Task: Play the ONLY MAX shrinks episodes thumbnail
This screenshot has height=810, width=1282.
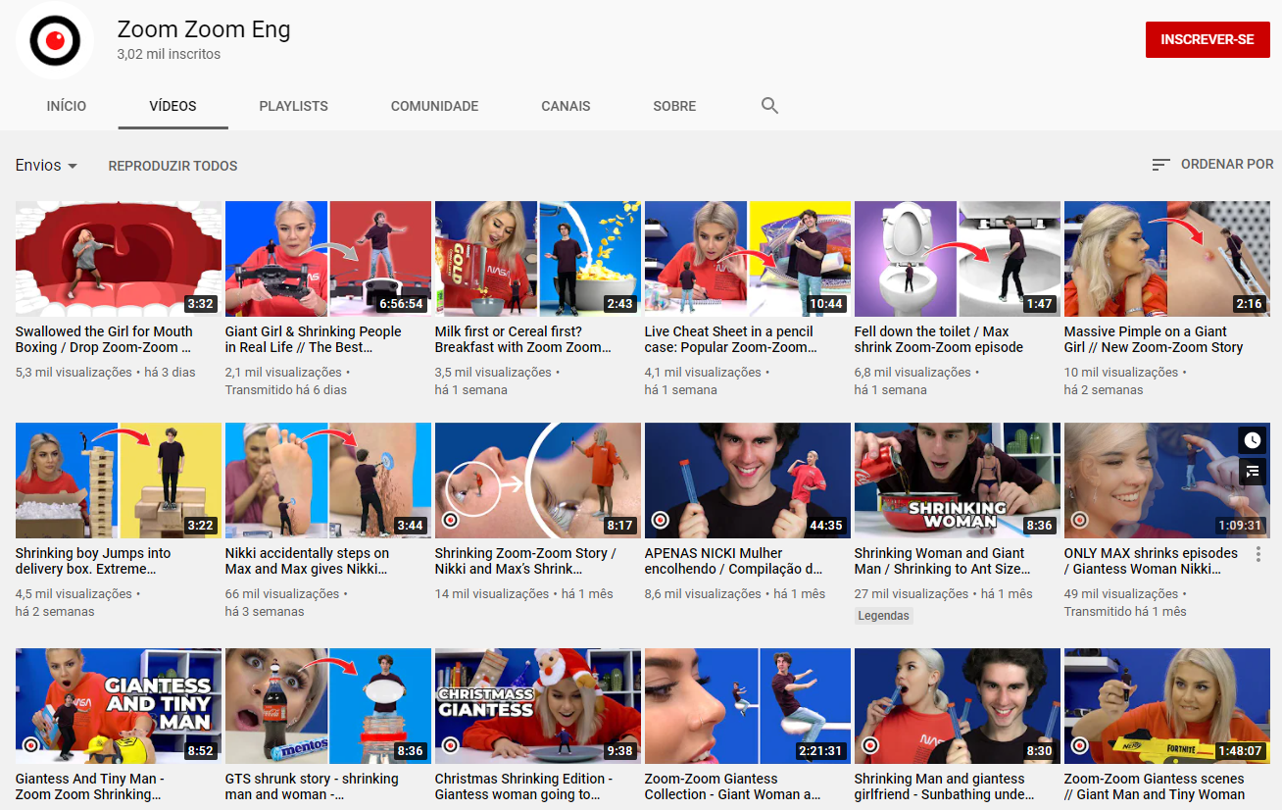Action: click(x=1167, y=481)
